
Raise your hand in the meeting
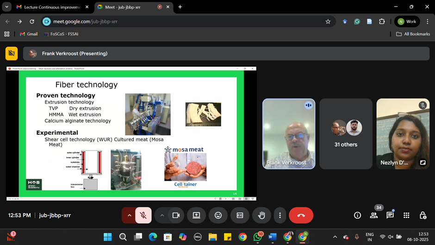tap(261, 215)
